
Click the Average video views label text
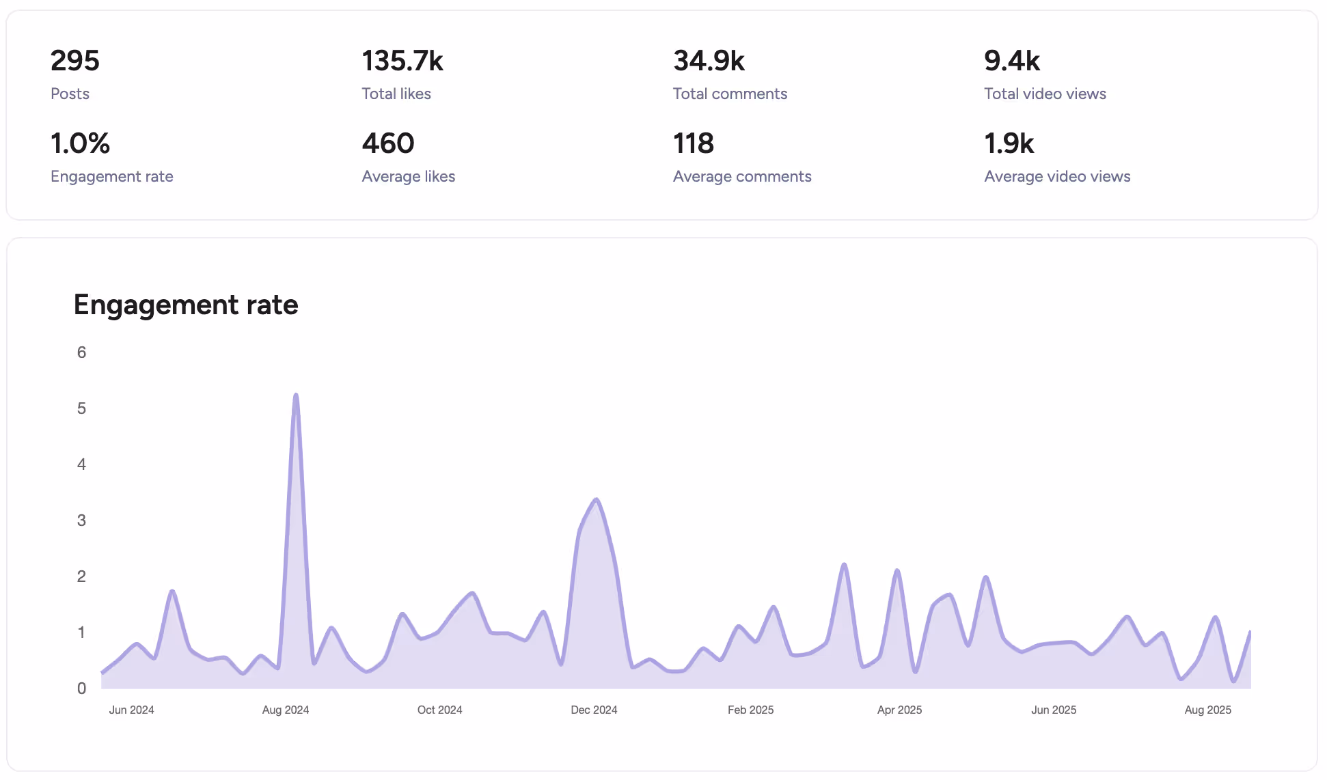click(x=1057, y=177)
